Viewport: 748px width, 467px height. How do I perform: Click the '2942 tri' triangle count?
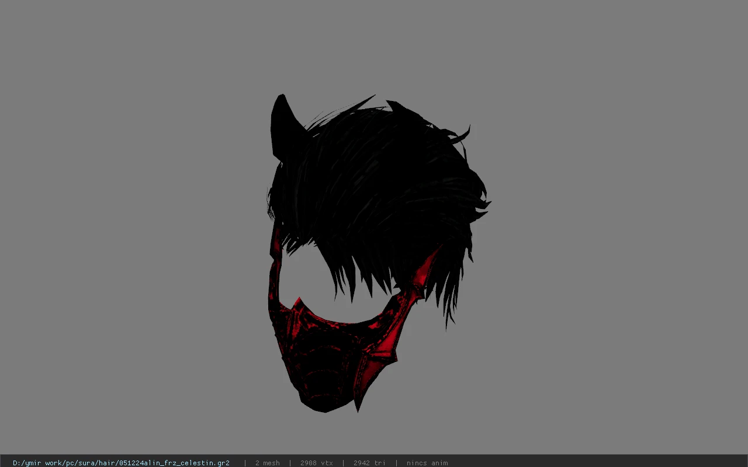coord(369,463)
